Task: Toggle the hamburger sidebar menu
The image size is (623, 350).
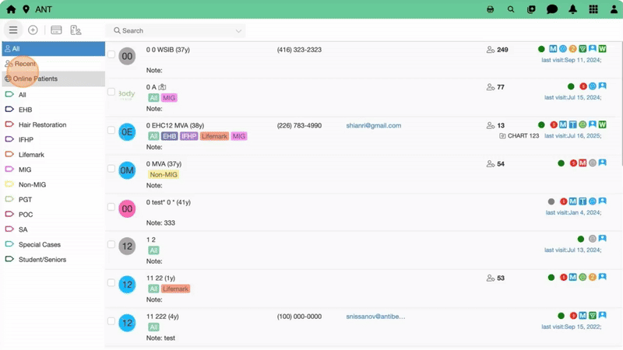Action: click(13, 30)
